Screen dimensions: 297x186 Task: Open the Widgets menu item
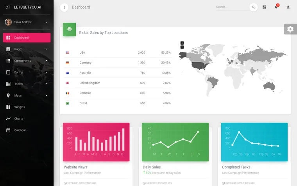(x=27, y=107)
